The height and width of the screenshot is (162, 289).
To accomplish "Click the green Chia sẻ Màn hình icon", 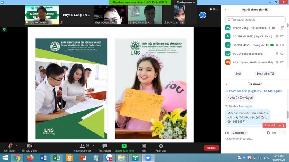I will (x=124, y=146).
